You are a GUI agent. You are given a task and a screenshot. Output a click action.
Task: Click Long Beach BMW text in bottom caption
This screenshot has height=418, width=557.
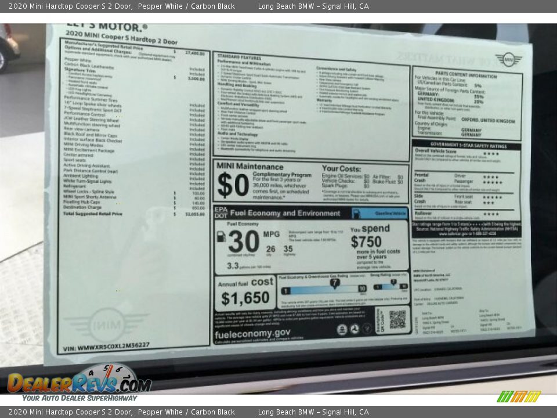pos(286,412)
